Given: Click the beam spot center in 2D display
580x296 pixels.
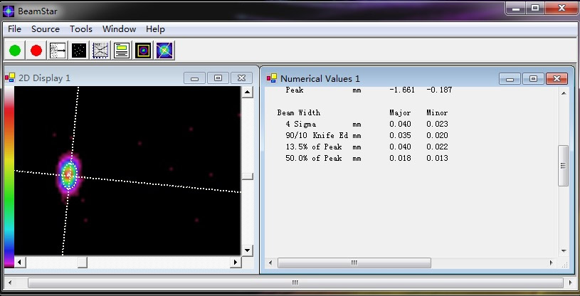Looking at the screenshot, I should (69, 174).
